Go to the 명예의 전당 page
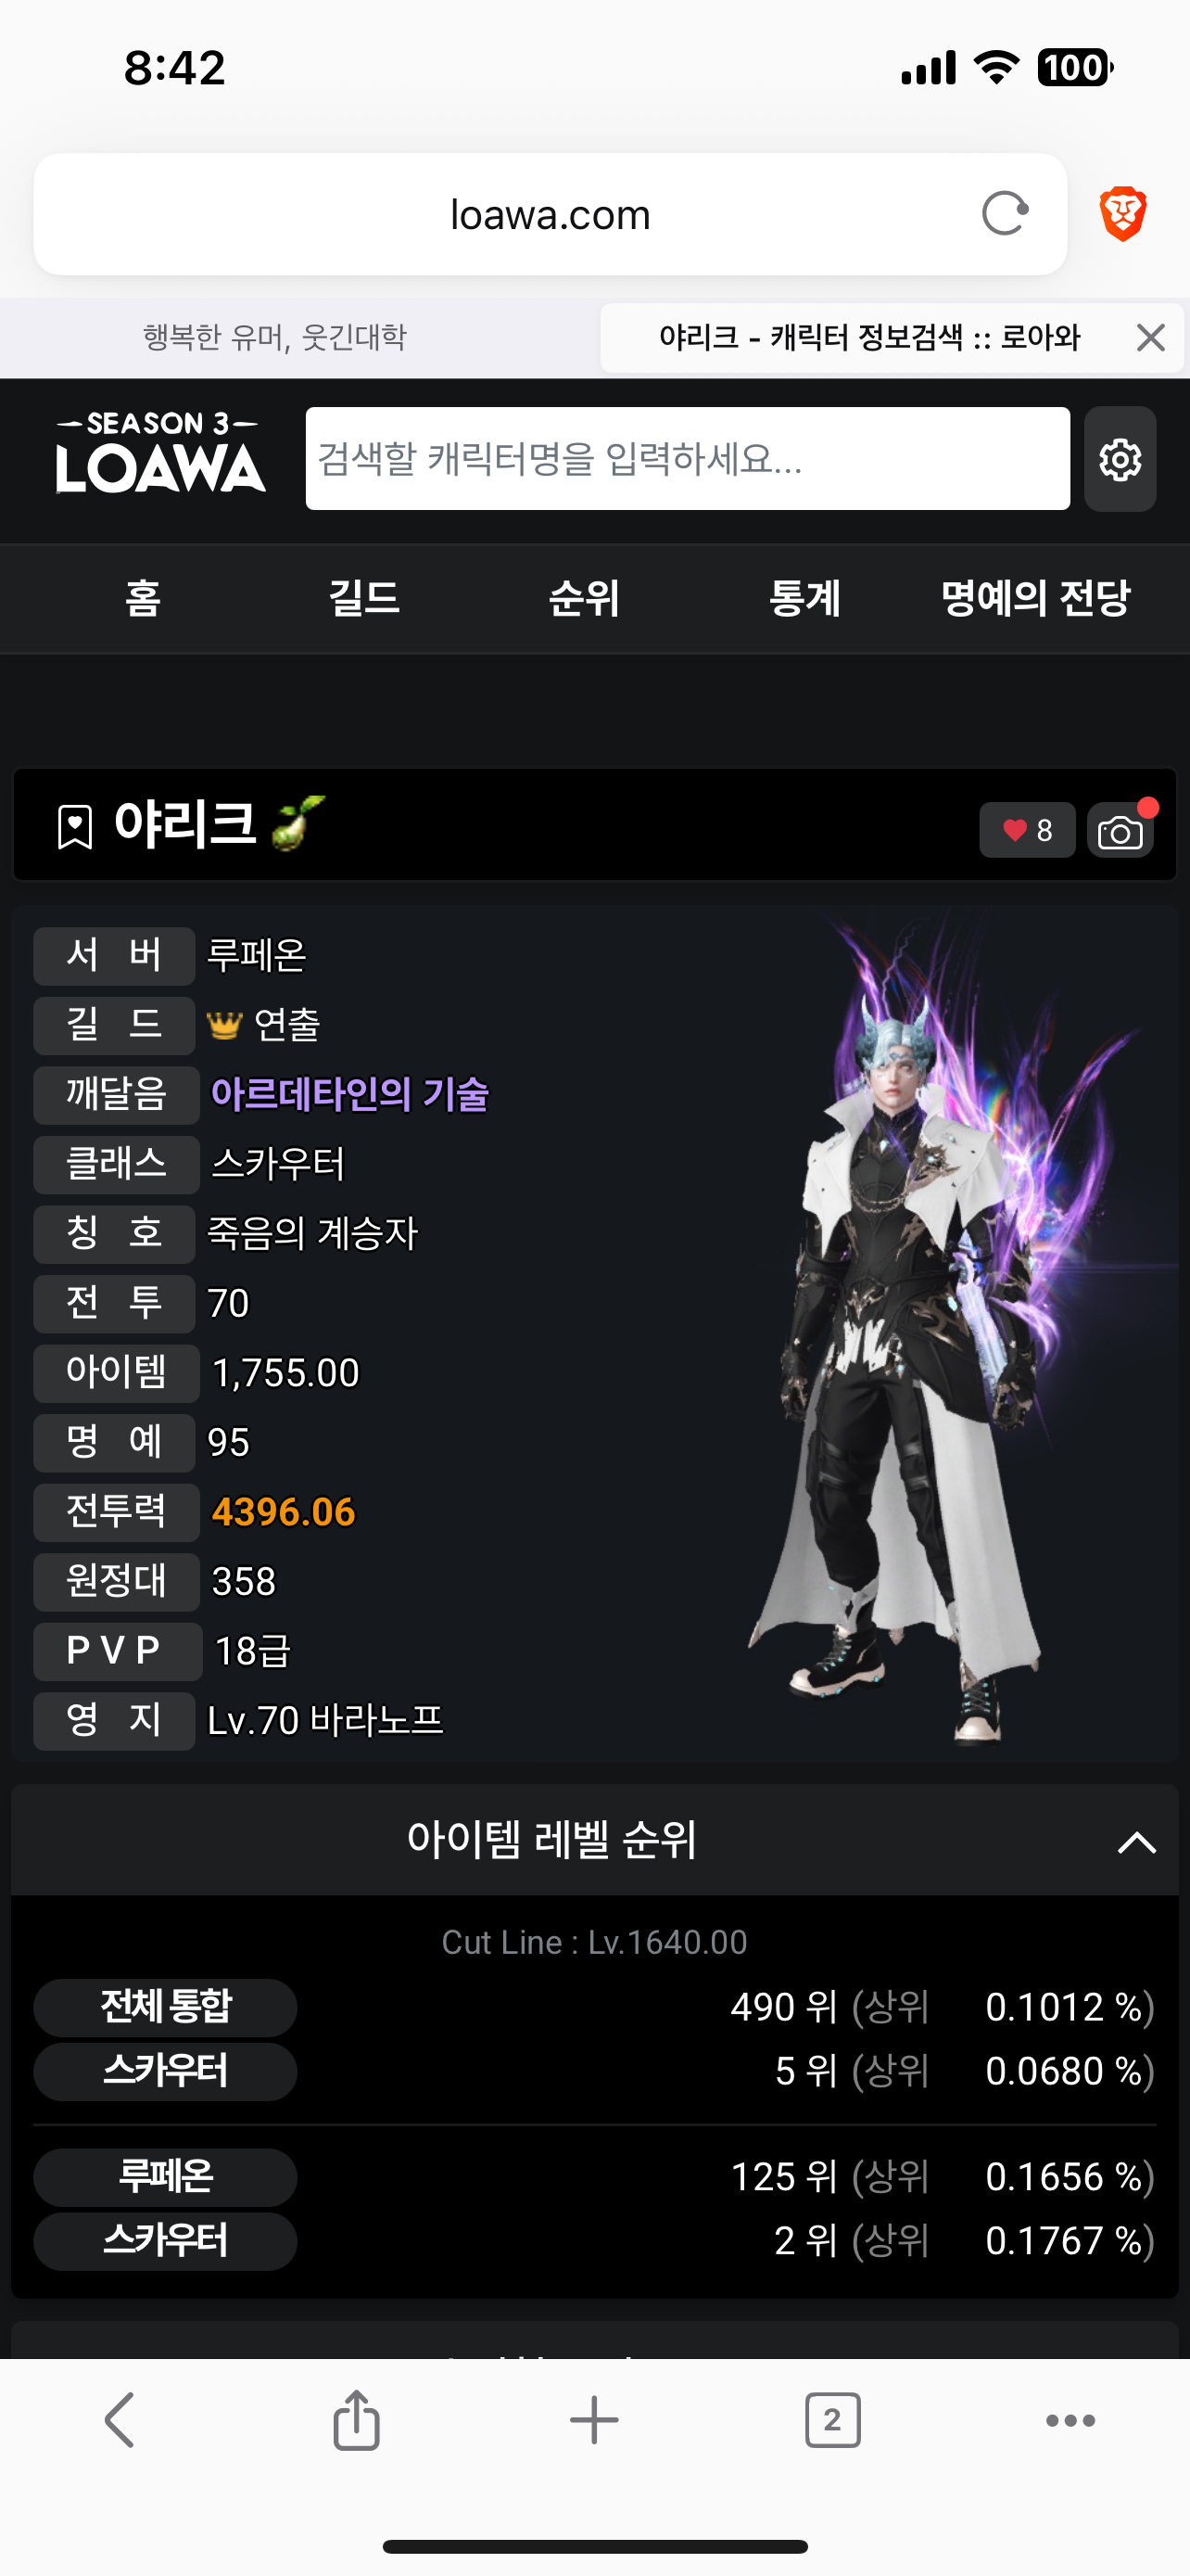 click(1035, 598)
